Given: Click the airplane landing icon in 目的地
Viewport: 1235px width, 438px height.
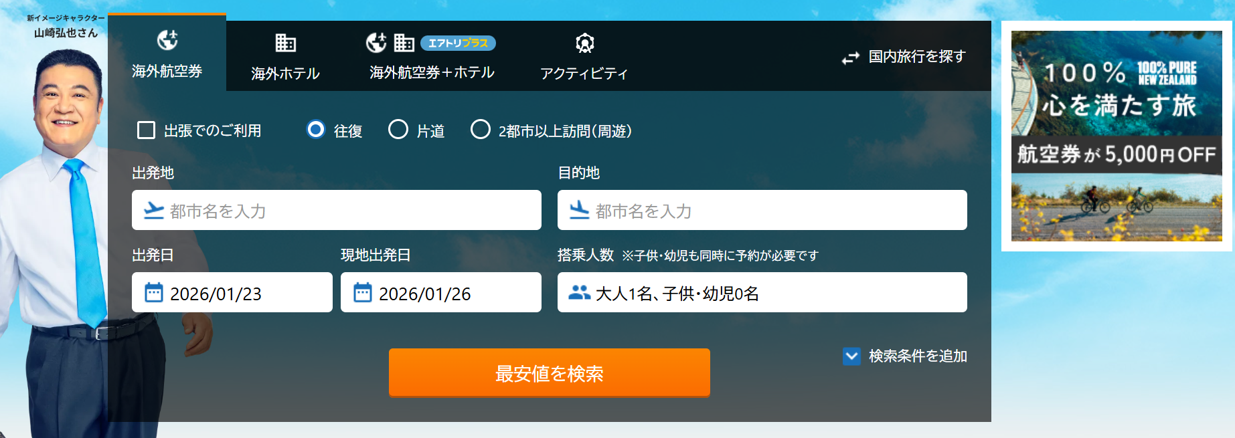Looking at the screenshot, I should coord(579,211).
